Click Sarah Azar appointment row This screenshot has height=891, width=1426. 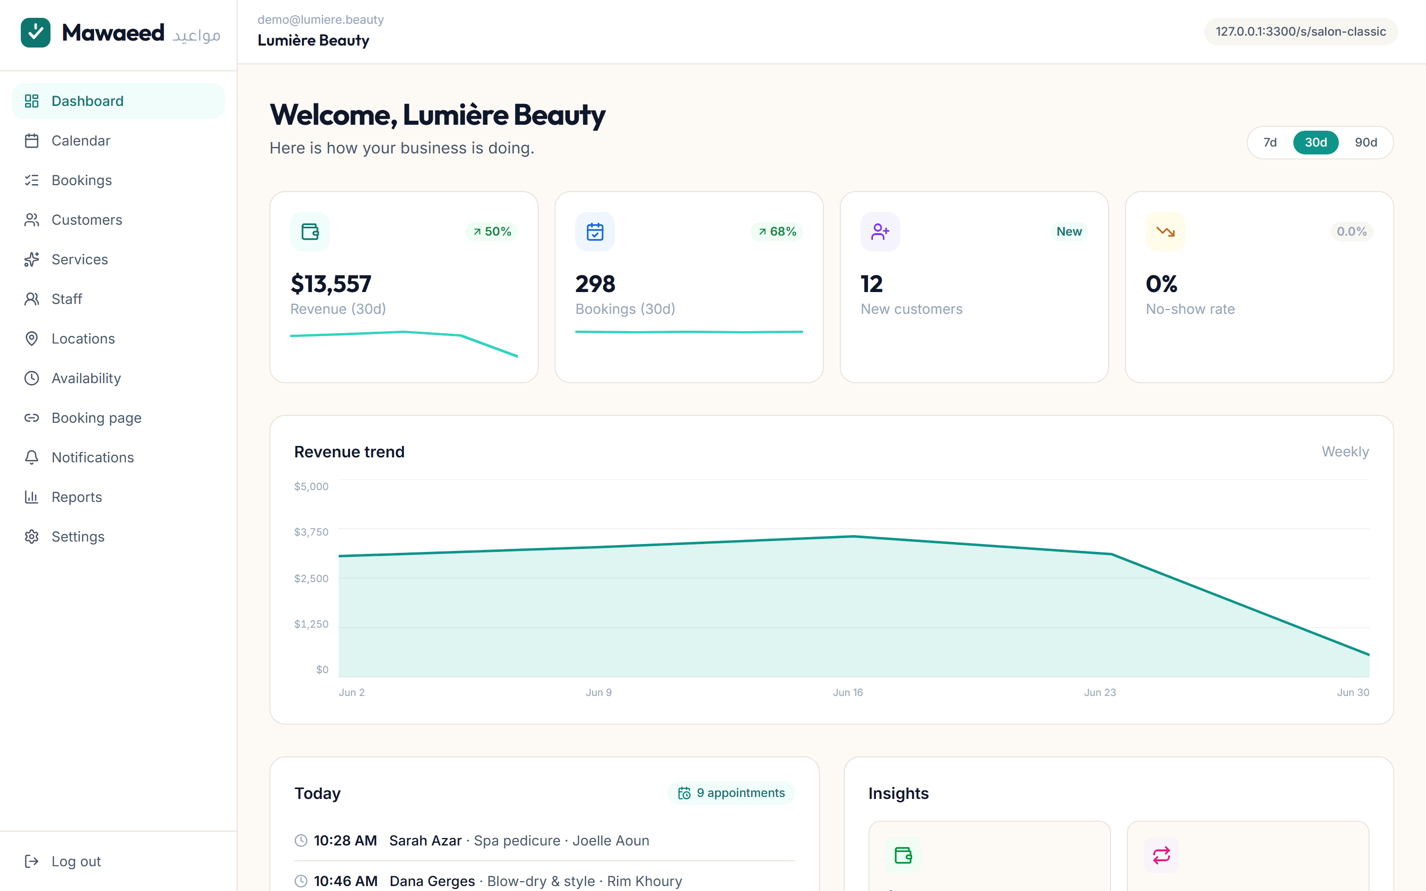[x=545, y=841]
